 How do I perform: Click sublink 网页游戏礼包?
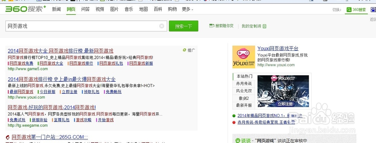(x=111, y=63)
